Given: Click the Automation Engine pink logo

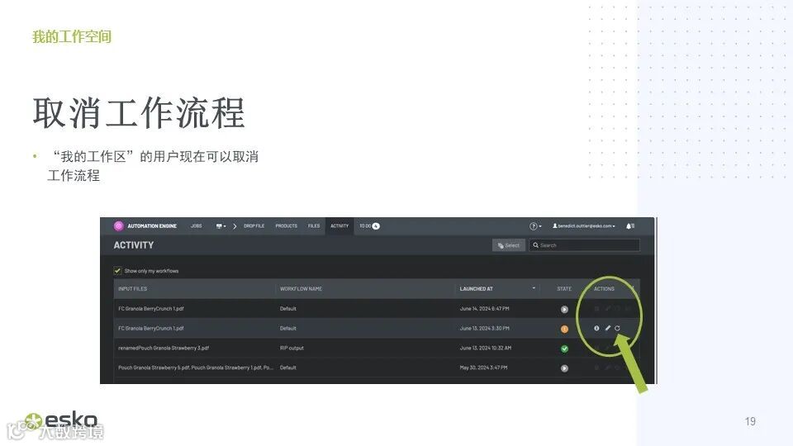Looking at the screenshot, I should point(118,226).
